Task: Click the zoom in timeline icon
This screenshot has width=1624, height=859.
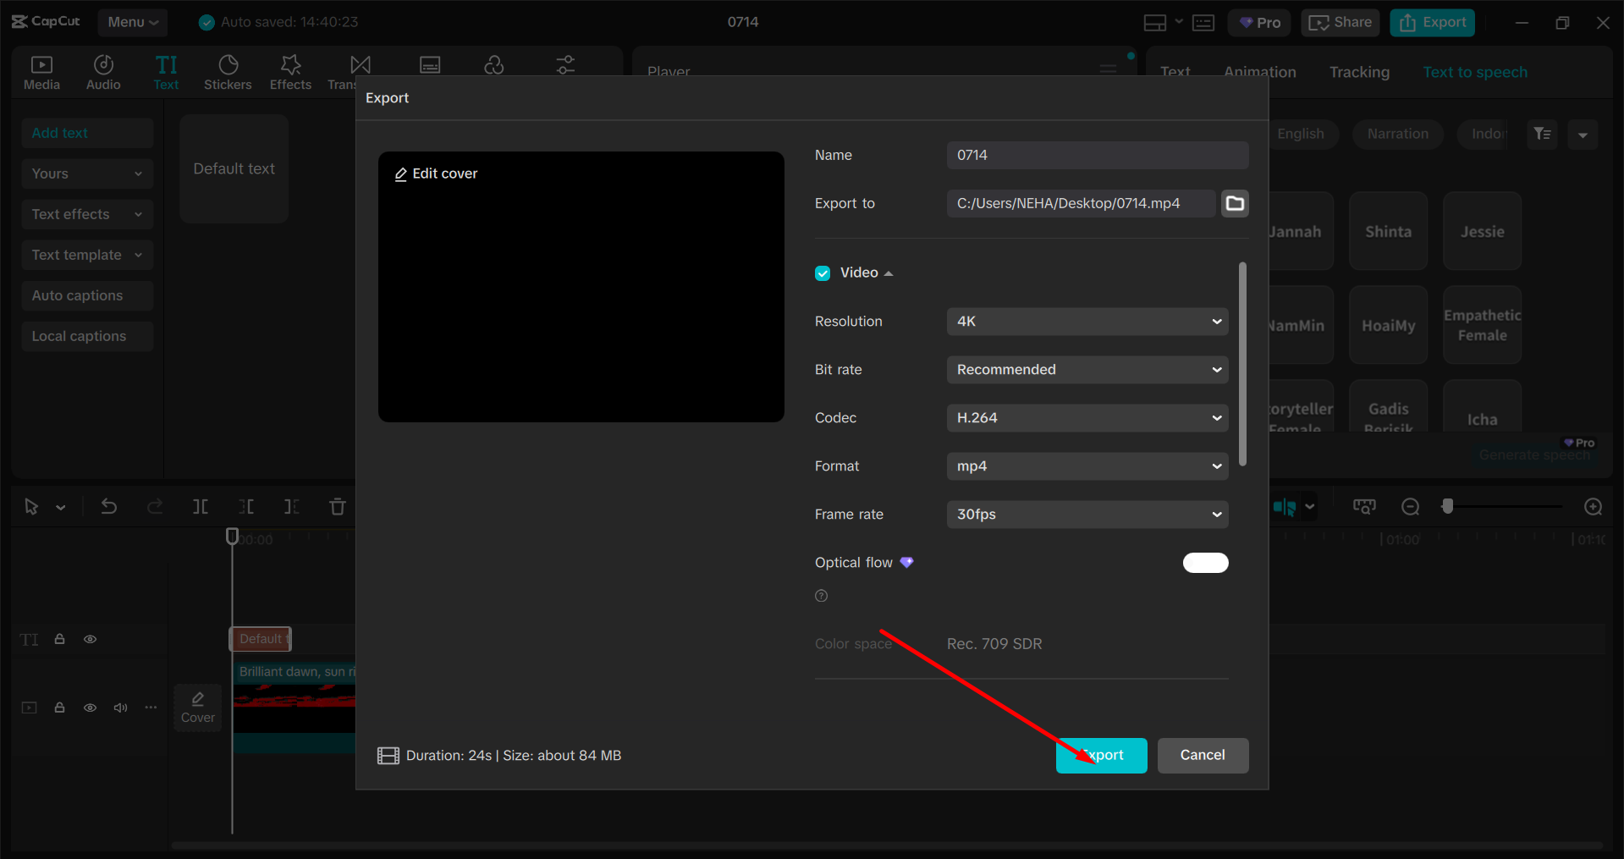Action: coord(1593,507)
